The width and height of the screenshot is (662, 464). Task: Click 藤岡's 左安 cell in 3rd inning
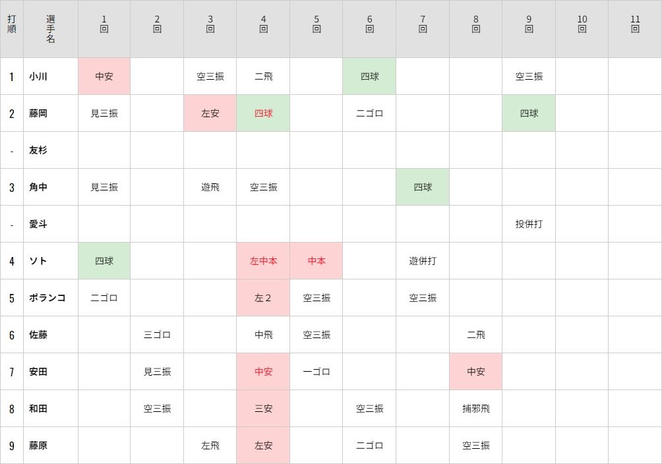[210, 113]
